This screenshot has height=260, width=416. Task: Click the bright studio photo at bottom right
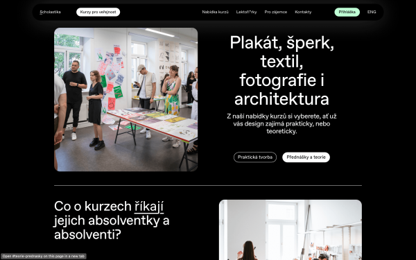point(291,229)
